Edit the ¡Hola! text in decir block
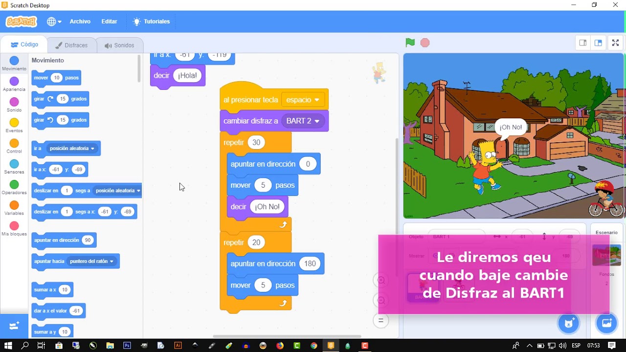626x352 pixels. (187, 75)
